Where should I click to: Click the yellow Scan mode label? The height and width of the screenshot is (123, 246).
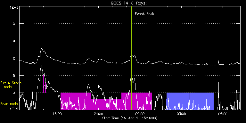(x=9, y=104)
